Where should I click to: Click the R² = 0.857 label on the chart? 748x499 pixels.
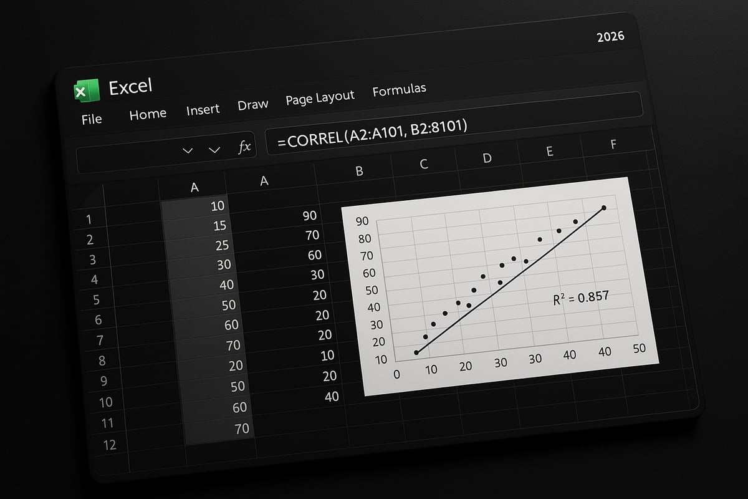click(581, 298)
